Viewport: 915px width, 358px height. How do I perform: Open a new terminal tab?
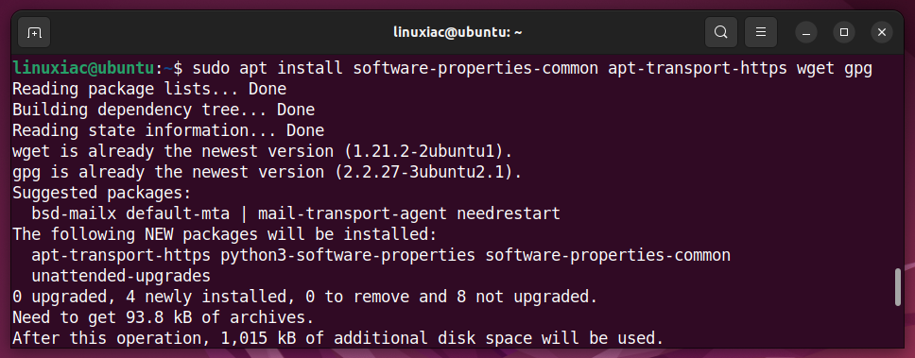[34, 32]
